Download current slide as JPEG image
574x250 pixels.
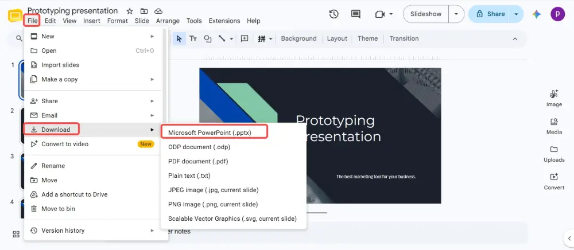pos(233,190)
